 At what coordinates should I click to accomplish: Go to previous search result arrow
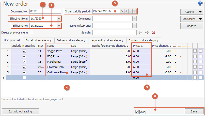point(140,32)
